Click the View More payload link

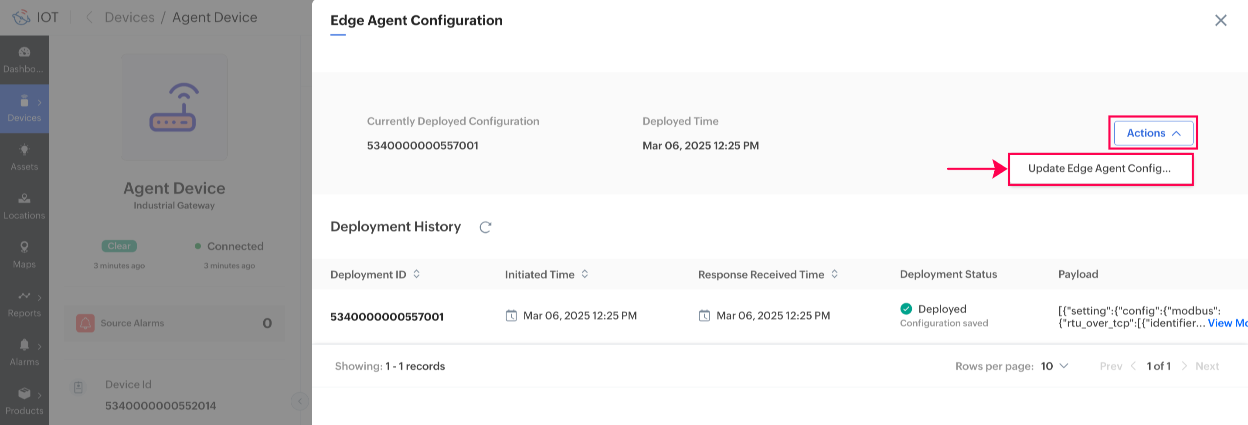tap(1227, 323)
